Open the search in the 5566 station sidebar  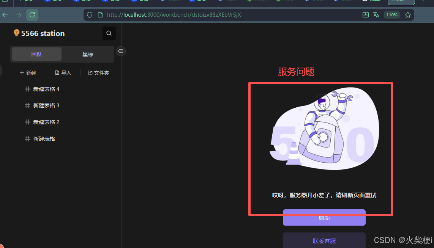pos(109,33)
